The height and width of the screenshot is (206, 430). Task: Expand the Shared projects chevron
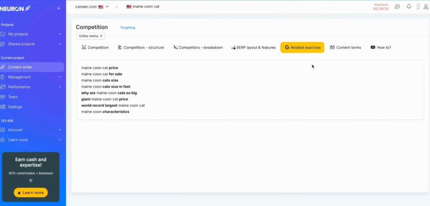coord(60,44)
